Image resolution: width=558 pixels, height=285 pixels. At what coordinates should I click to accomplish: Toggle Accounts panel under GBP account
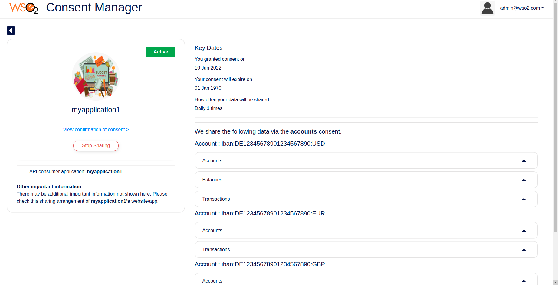pos(366,280)
